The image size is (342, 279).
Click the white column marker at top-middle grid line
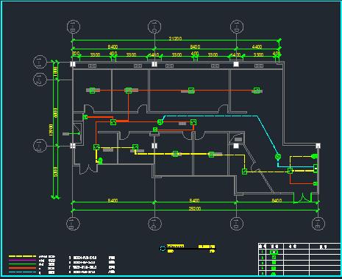click(x=154, y=64)
